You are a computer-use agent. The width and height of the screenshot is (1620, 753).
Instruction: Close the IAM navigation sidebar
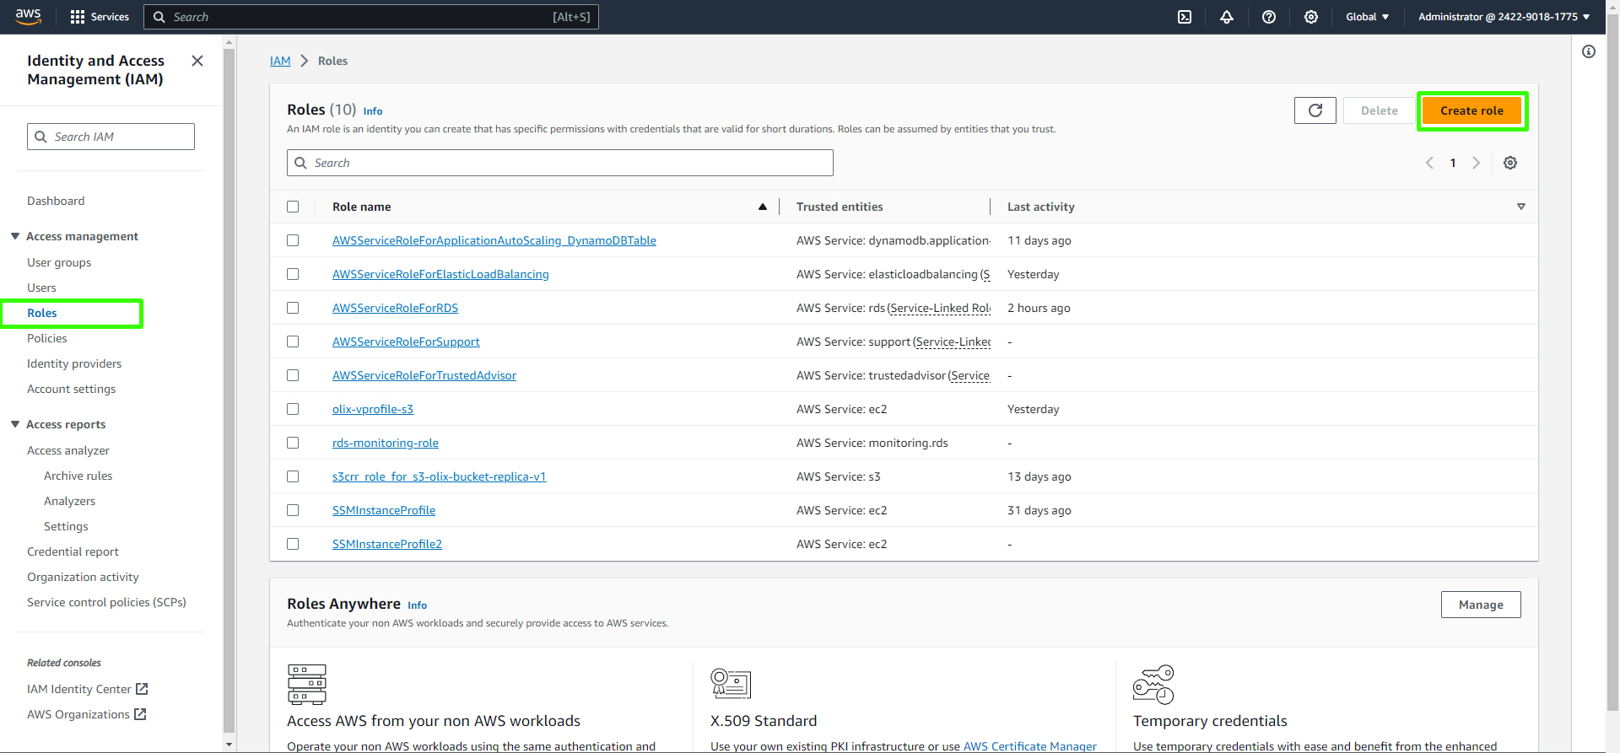(x=197, y=61)
